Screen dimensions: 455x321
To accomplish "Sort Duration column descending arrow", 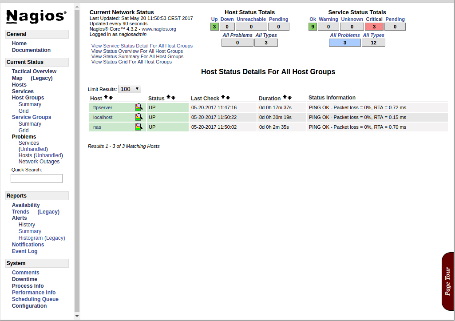I will [289, 98].
